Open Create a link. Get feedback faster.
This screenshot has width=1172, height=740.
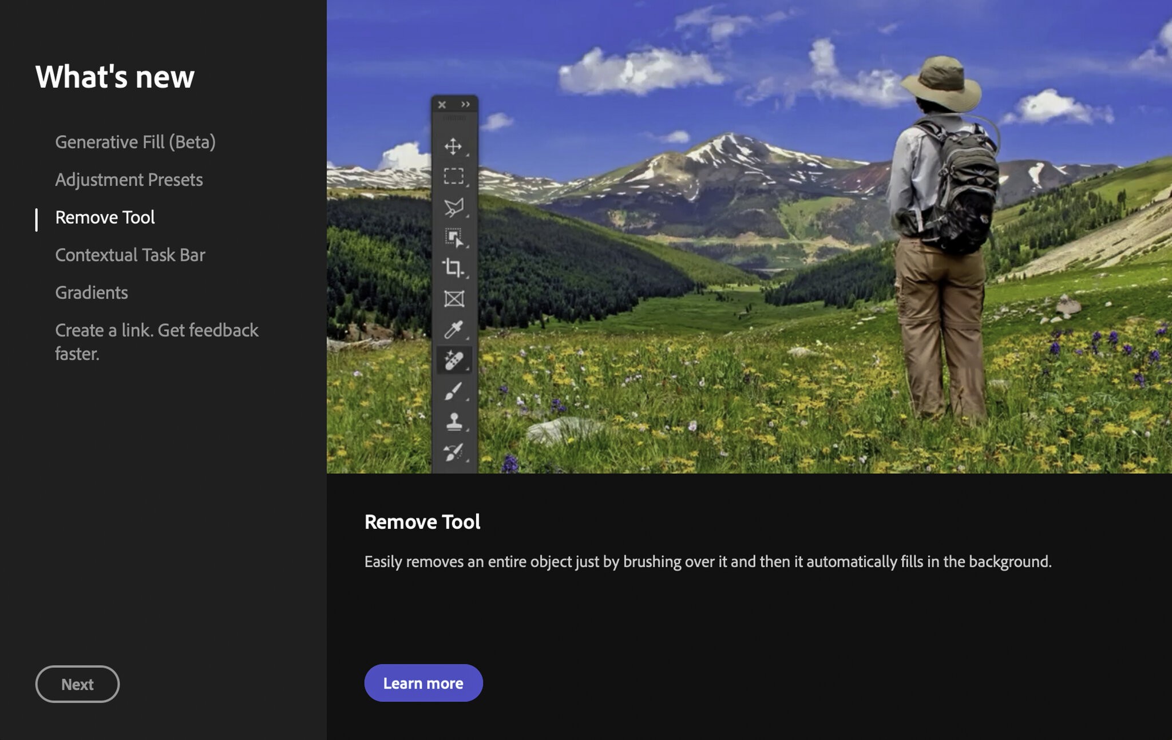pyautogui.click(x=157, y=342)
